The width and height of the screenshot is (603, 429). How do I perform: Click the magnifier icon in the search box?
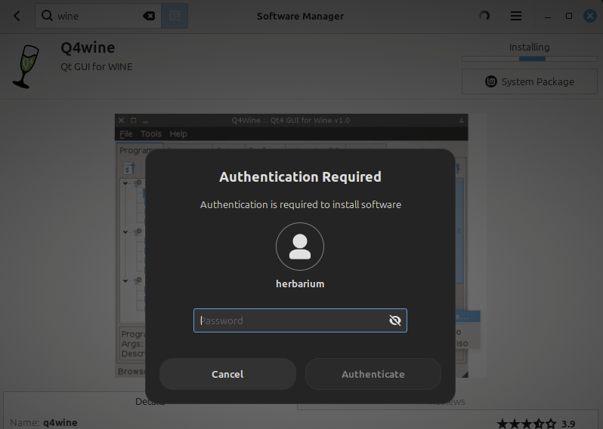(x=48, y=16)
